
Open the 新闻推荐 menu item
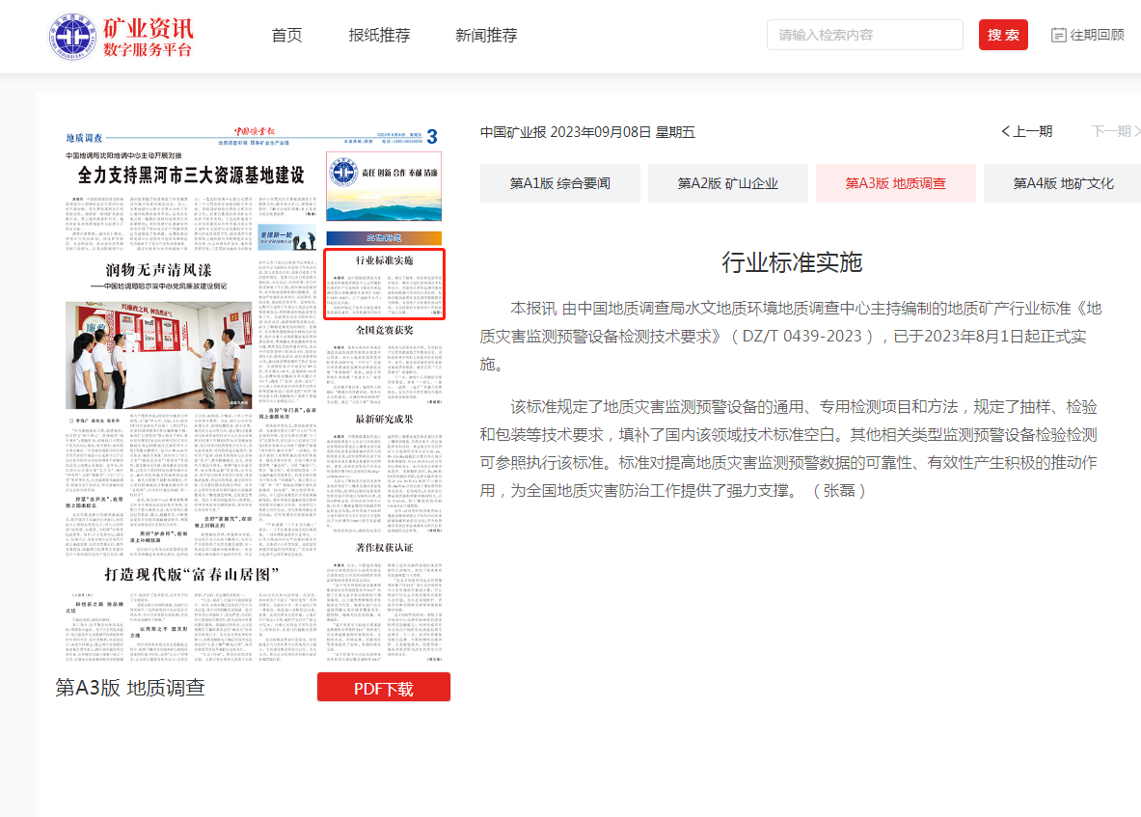(486, 35)
